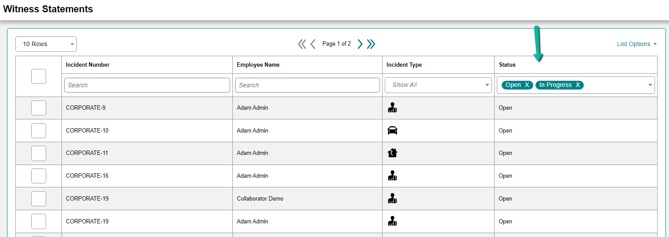This screenshot has height=237, width=669.
Task: Remove the In Progress filter tag
Action: (x=578, y=85)
